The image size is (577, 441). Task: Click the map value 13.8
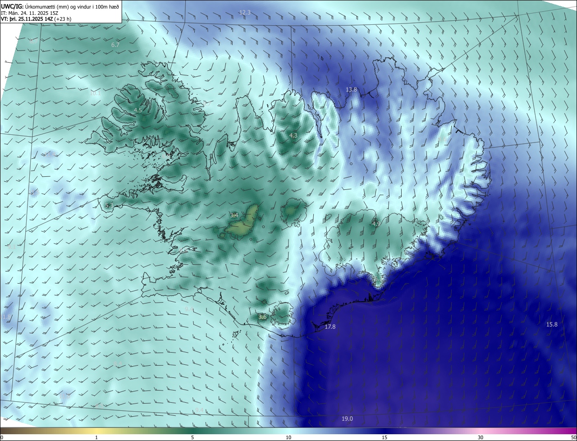click(x=351, y=89)
